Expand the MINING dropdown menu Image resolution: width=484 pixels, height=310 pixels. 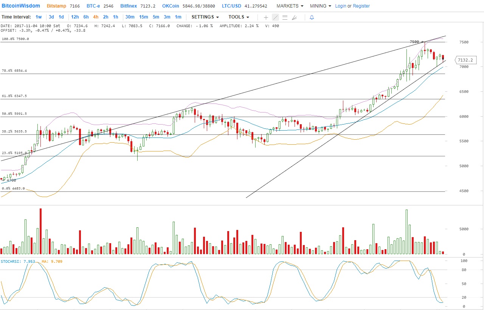[x=320, y=6]
